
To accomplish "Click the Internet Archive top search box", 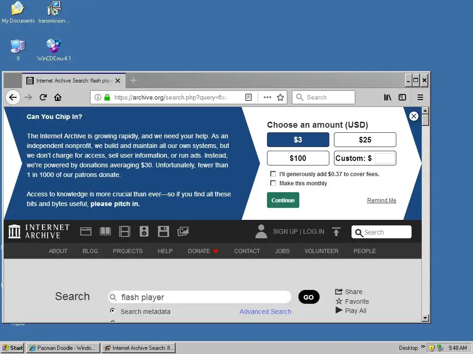I will [x=381, y=232].
